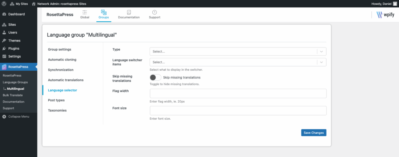Image resolution: width=399 pixels, height=157 pixels.
Task: Focus the Font size input field
Action: click(x=238, y=111)
